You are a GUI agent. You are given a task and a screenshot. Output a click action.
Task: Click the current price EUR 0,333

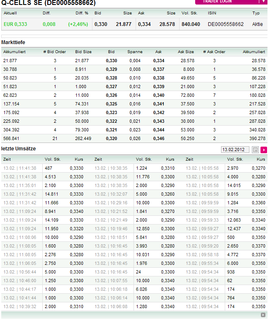click(16, 24)
